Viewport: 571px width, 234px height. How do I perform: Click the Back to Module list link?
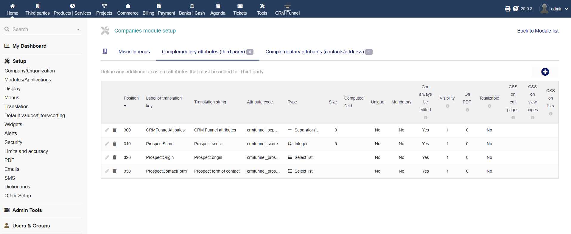point(537,31)
